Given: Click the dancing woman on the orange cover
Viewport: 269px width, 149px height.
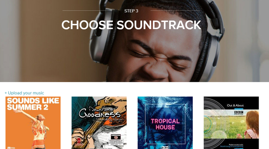Looking at the screenshot, I should [34, 128].
